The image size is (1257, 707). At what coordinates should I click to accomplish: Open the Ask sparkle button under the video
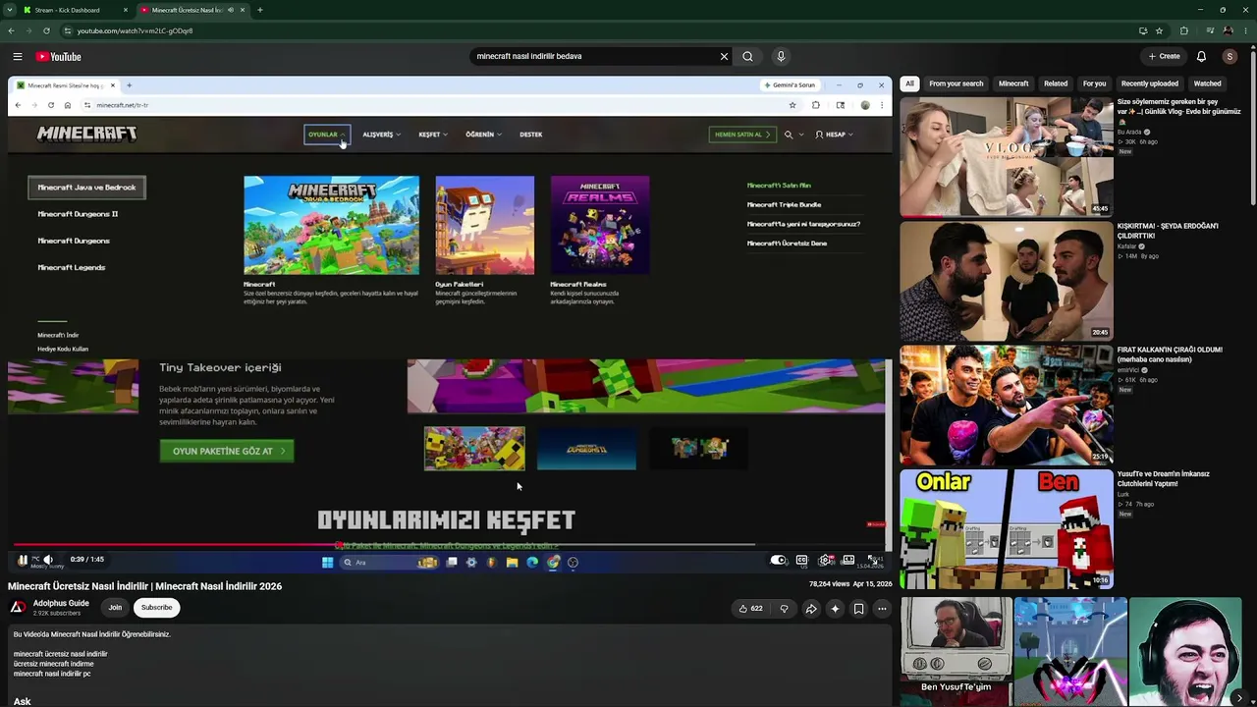pos(835,609)
